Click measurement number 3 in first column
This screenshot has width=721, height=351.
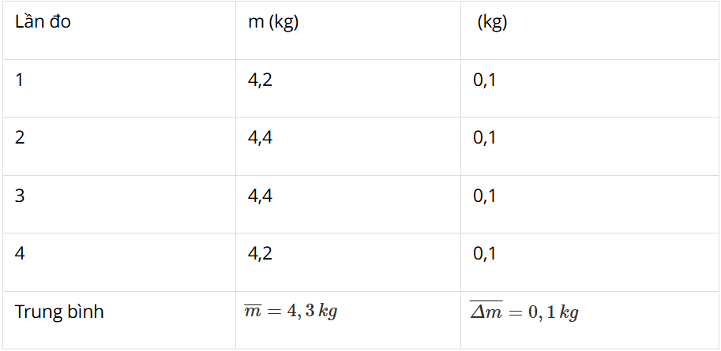click(x=20, y=196)
